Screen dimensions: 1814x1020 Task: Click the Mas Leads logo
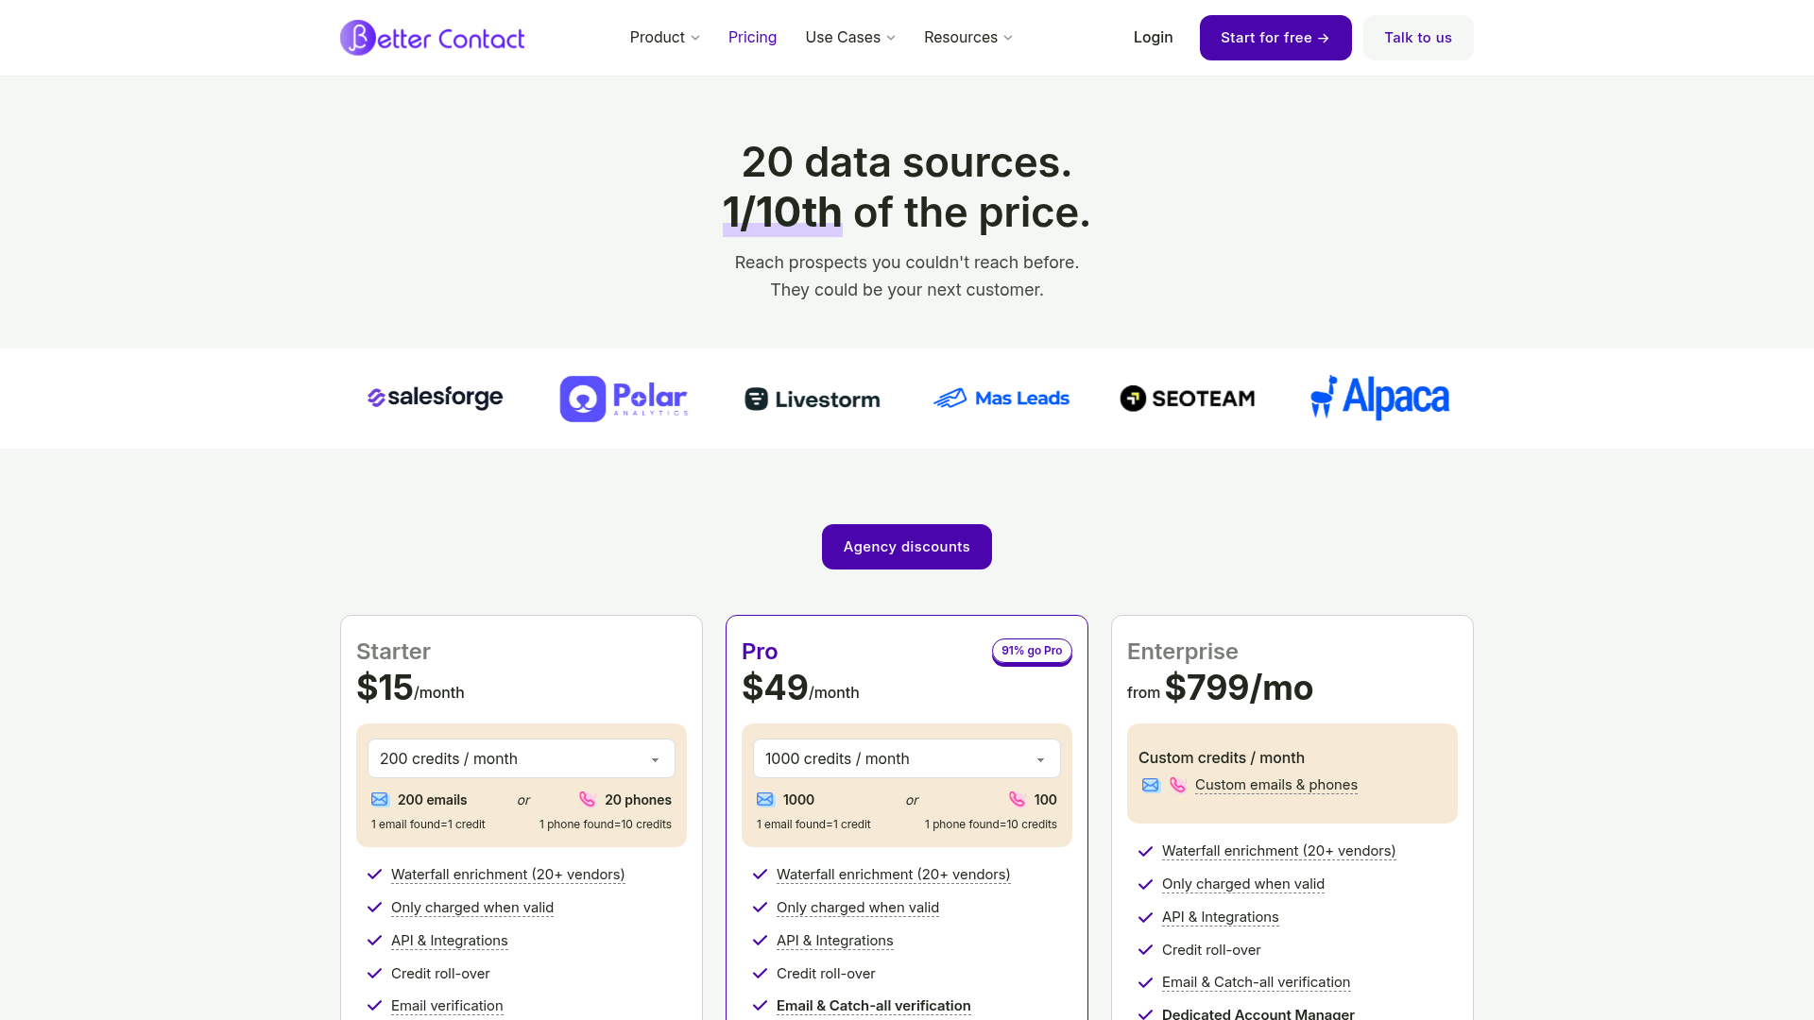[1001, 398]
